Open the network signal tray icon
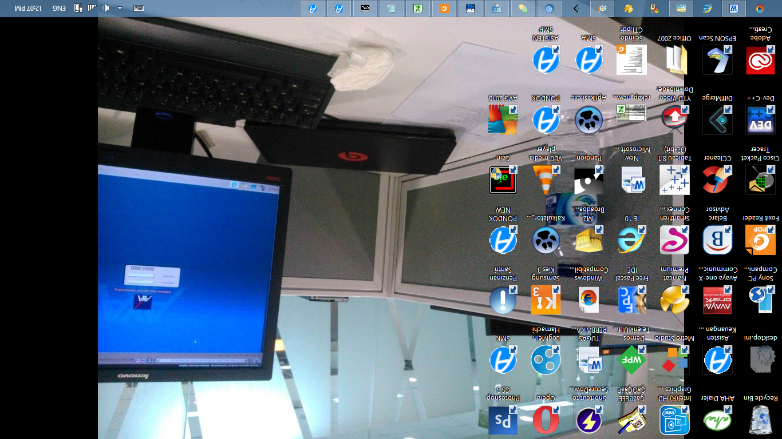Viewport: 782px width, 439px height. click(92, 8)
